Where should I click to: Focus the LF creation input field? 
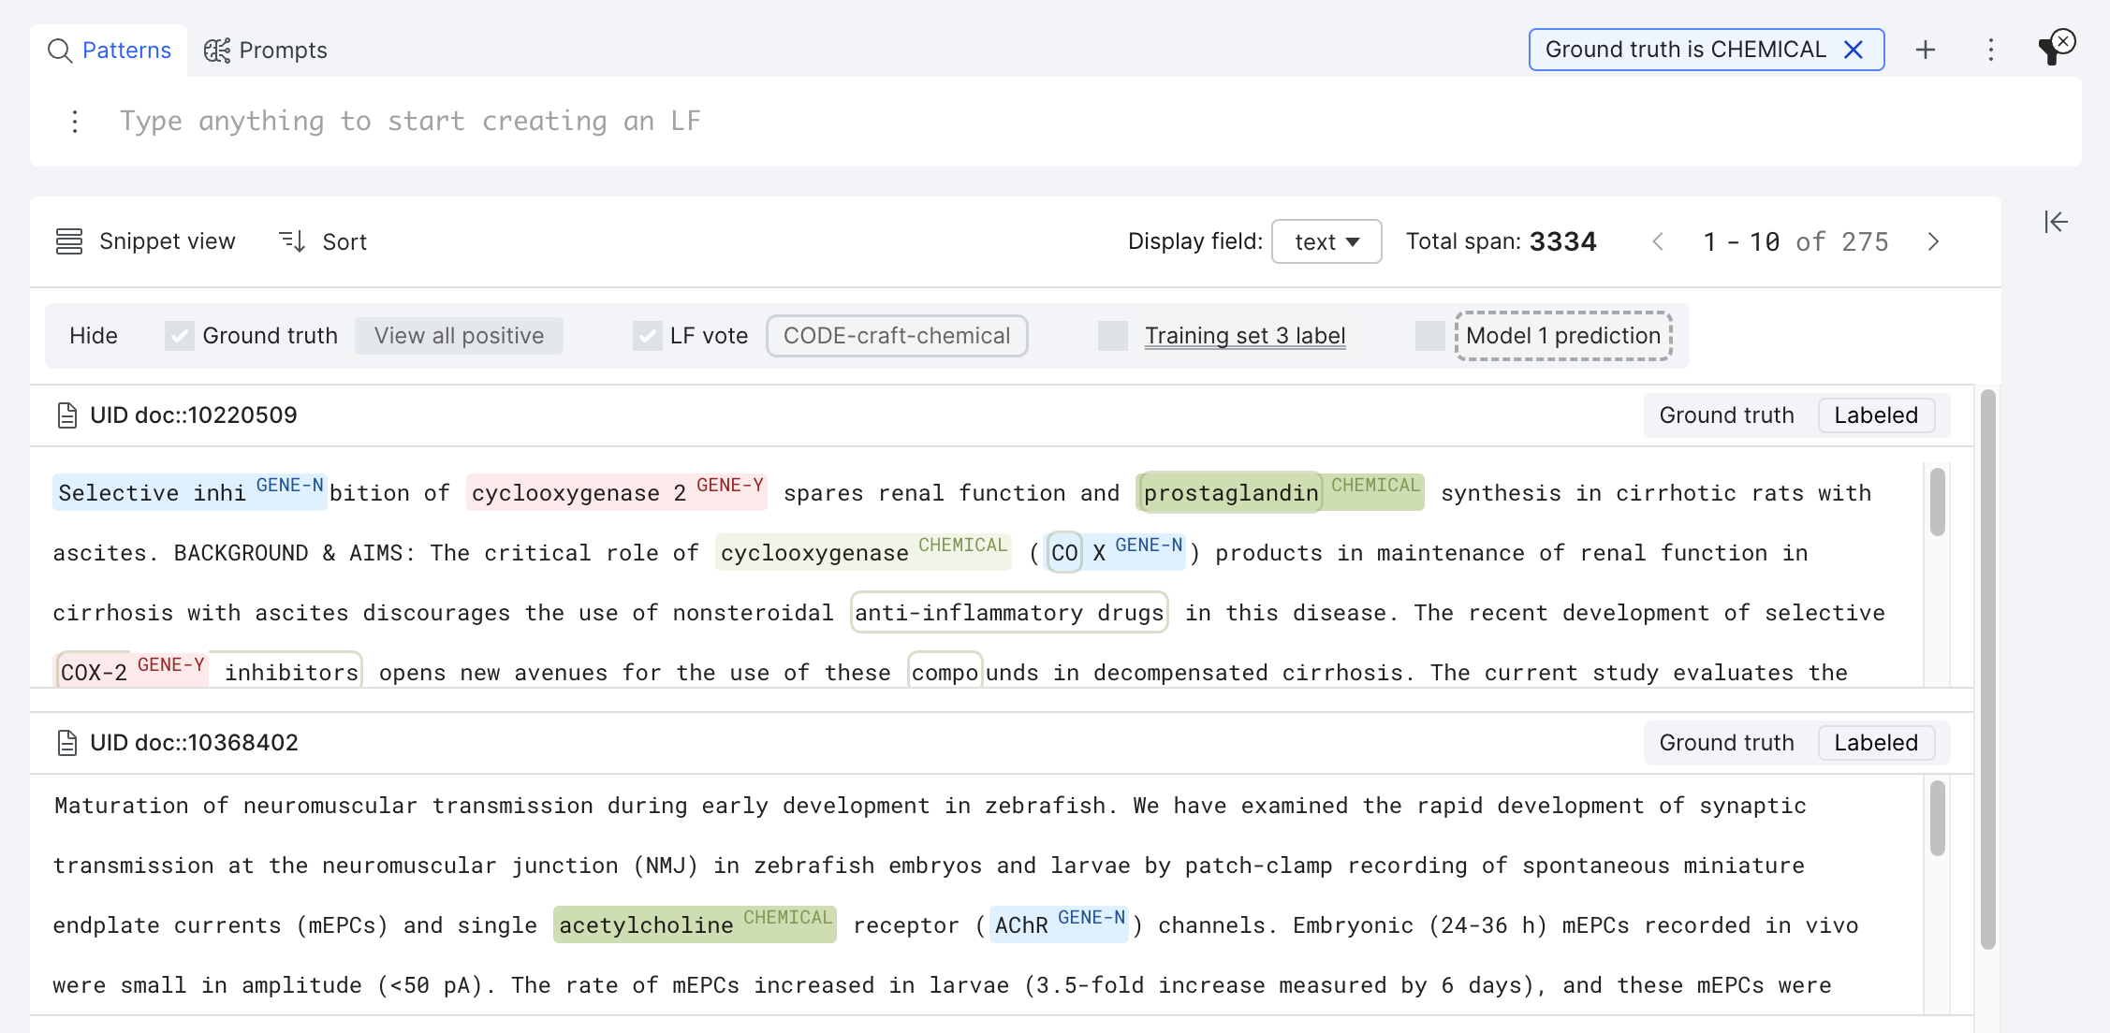coord(1086,122)
